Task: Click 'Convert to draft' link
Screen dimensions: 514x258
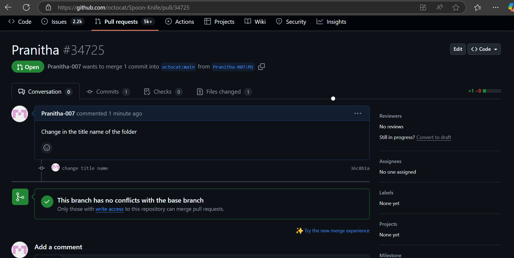Action: pos(434,137)
